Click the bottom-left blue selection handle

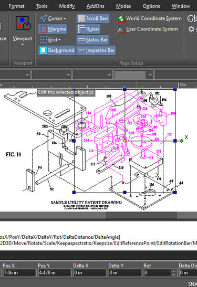click(x=74, y=193)
